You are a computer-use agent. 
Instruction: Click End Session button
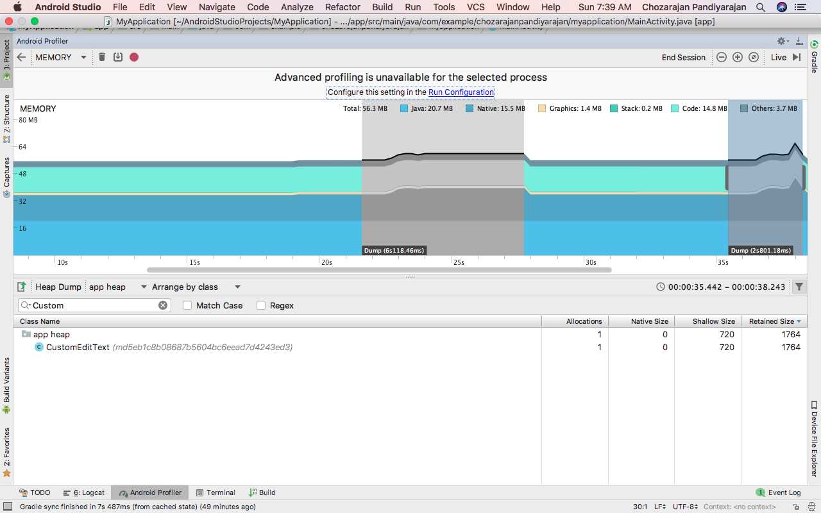point(684,57)
